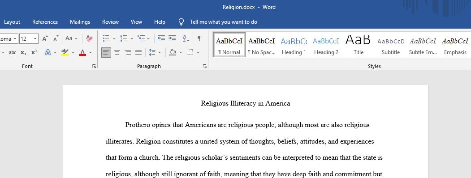Click the lightbulb Tell Me icon
This screenshot has height=178, width=471.
click(x=181, y=22)
